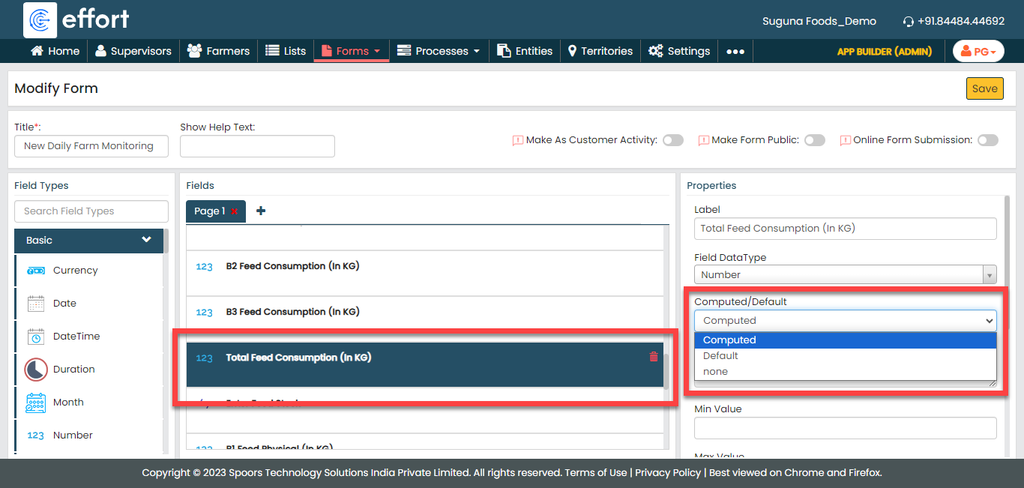Choose Default from the dropdown list
1024x488 pixels.
(720, 356)
